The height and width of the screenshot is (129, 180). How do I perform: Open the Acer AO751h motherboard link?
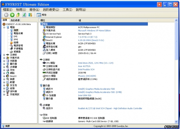(84, 66)
